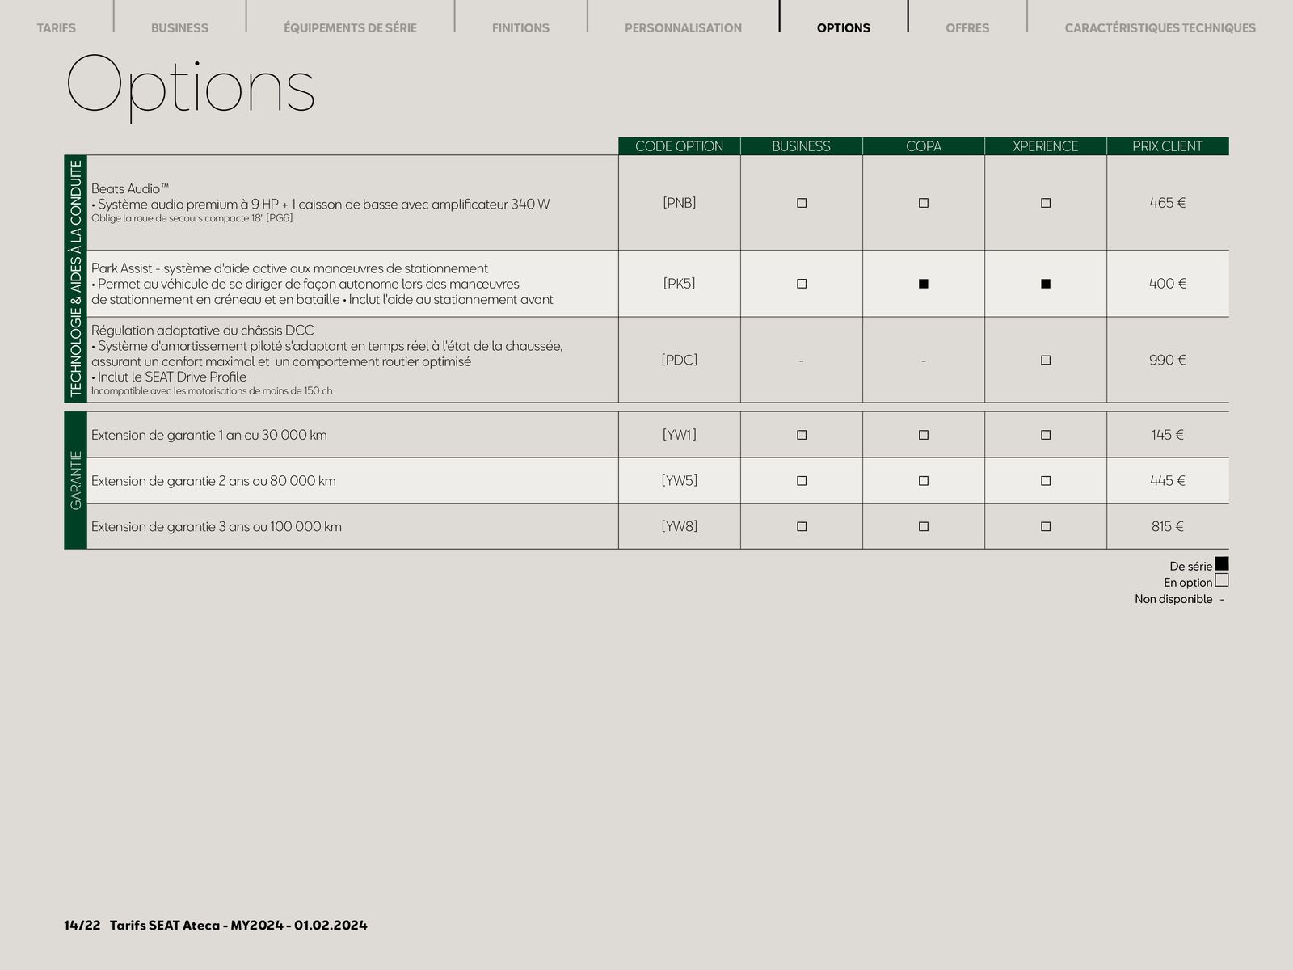Screen dimensions: 1293x970
Task: Click option code [YW1]
Action: pos(680,435)
